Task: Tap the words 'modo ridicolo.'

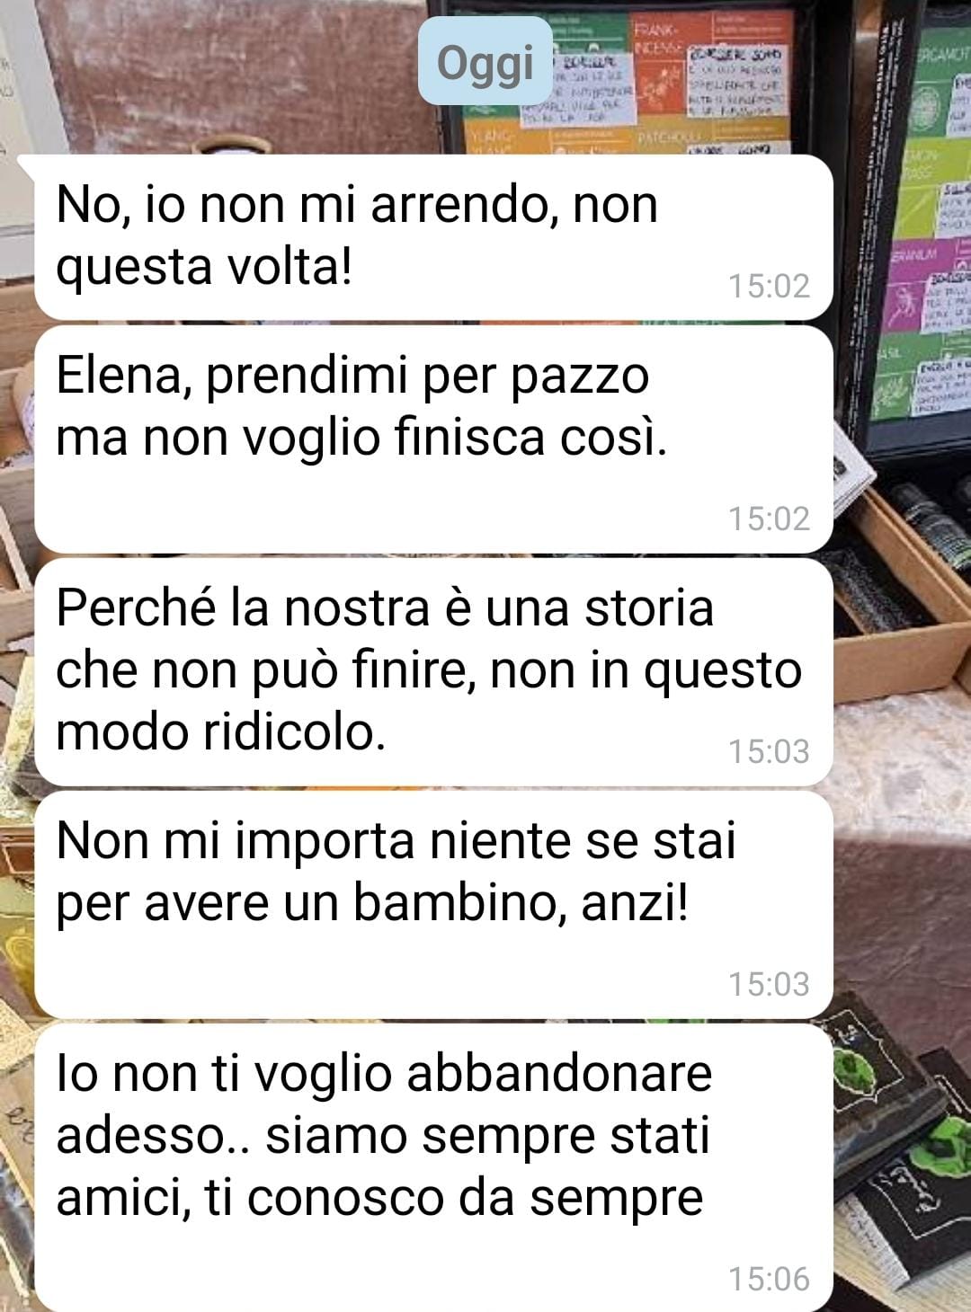Action: pyautogui.click(x=220, y=731)
